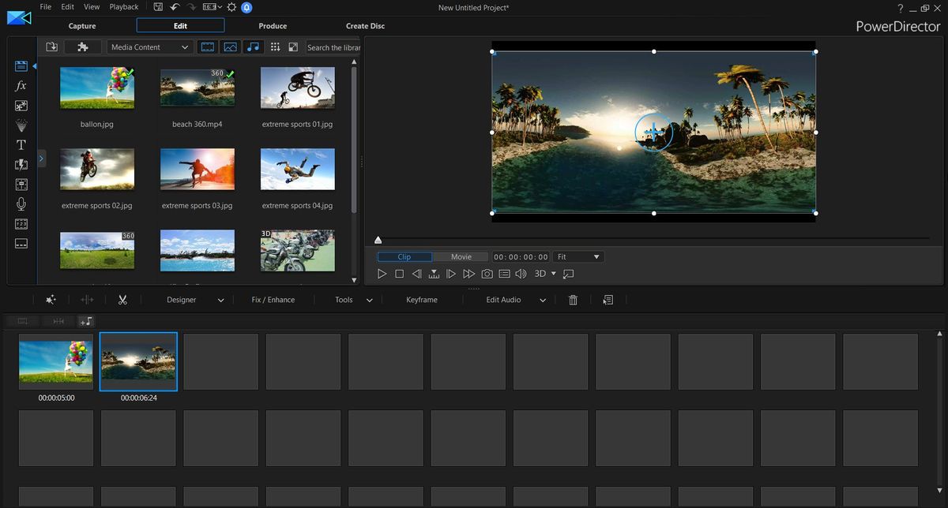The width and height of the screenshot is (948, 508).
Task: Open the Voice-Over Recording Room microphone icon
Action: [x=21, y=204]
